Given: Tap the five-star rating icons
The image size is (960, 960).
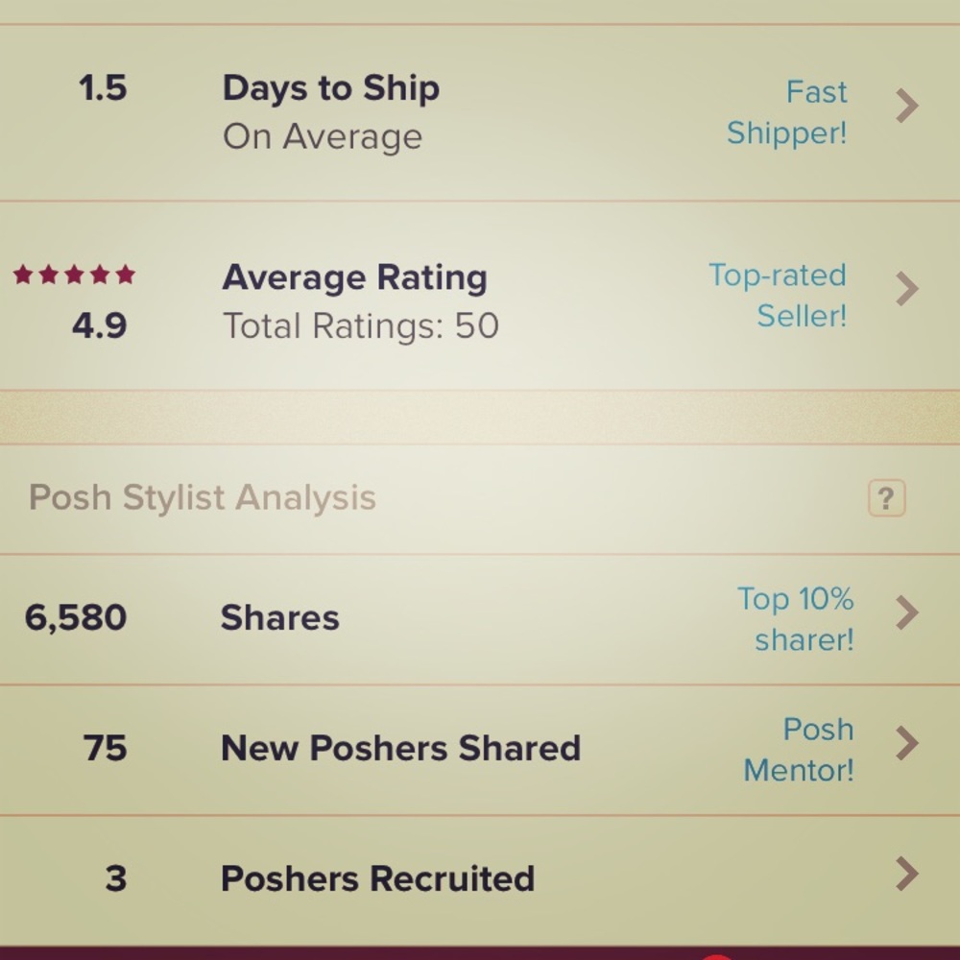Looking at the screenshot, I should click(74, 276).
